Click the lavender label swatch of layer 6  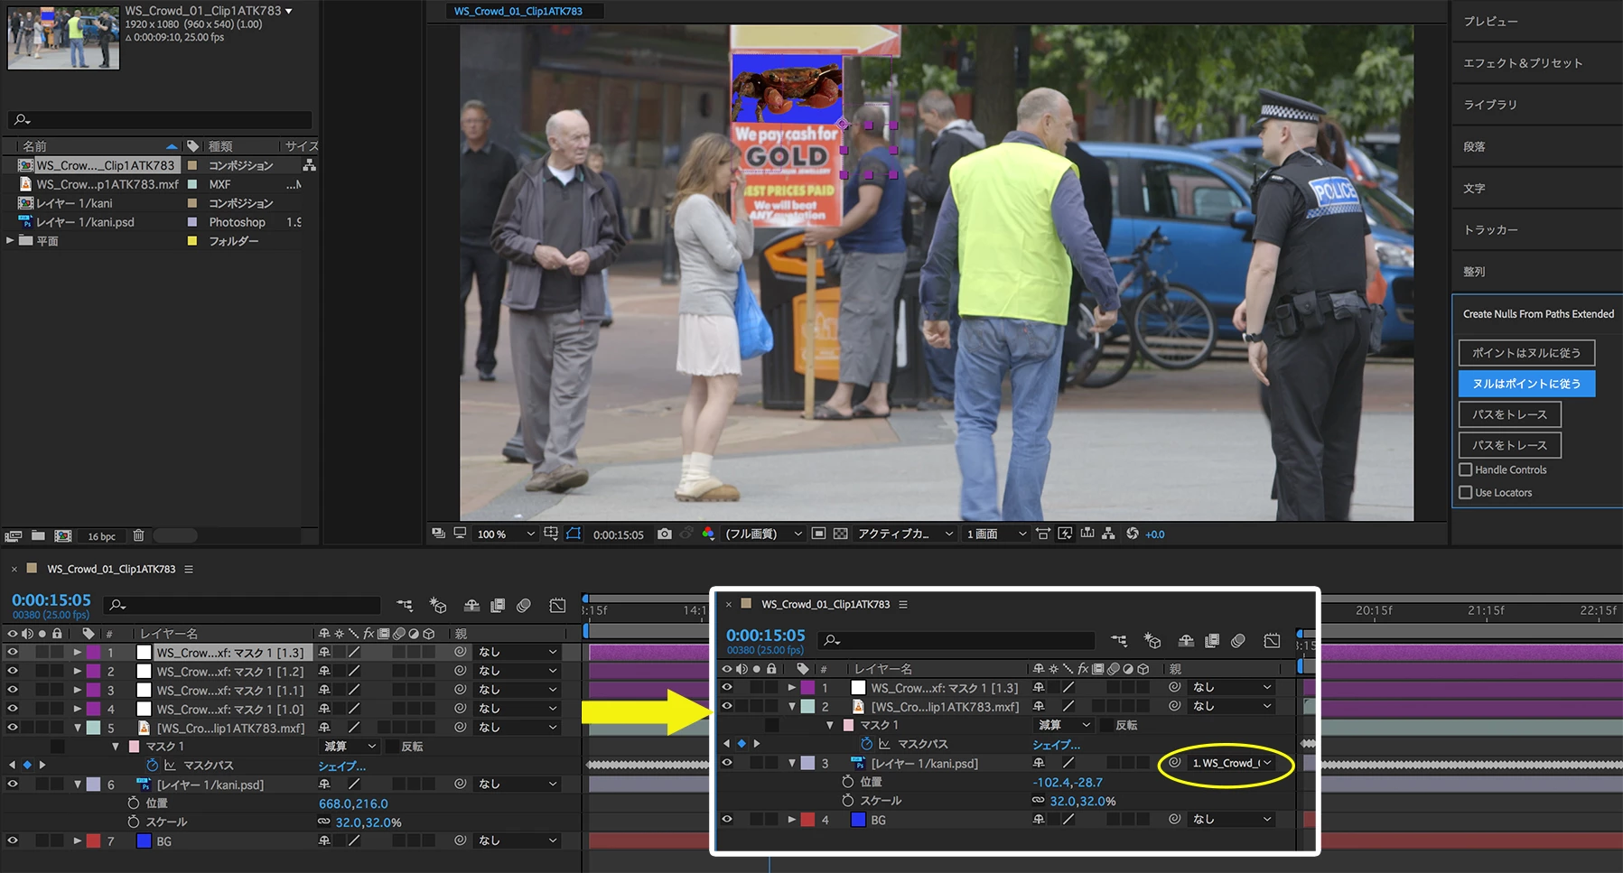[93, 784]
